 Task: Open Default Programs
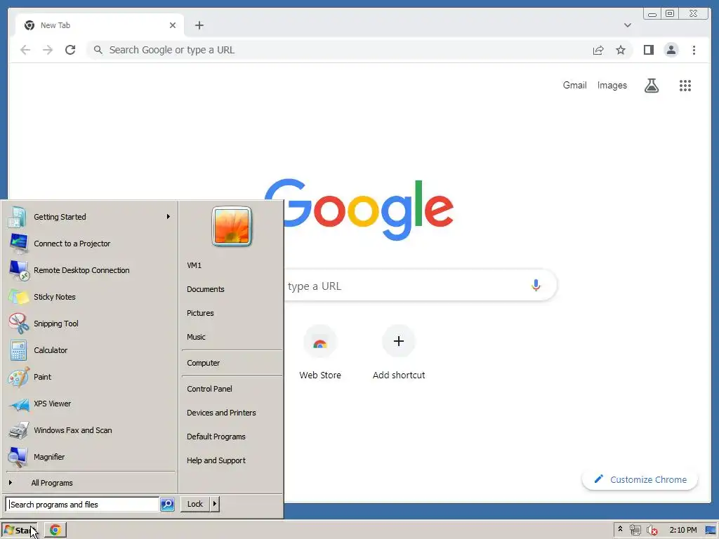232,437
